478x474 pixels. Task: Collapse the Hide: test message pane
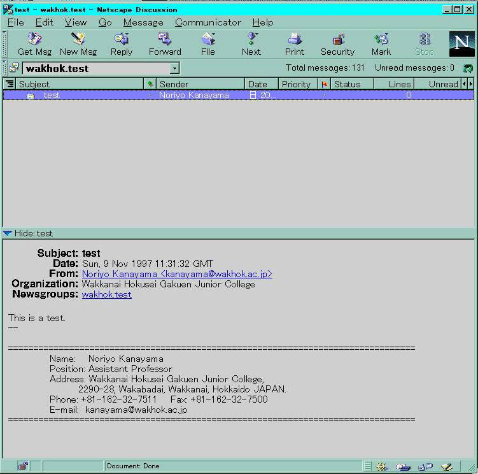(8, 234)
